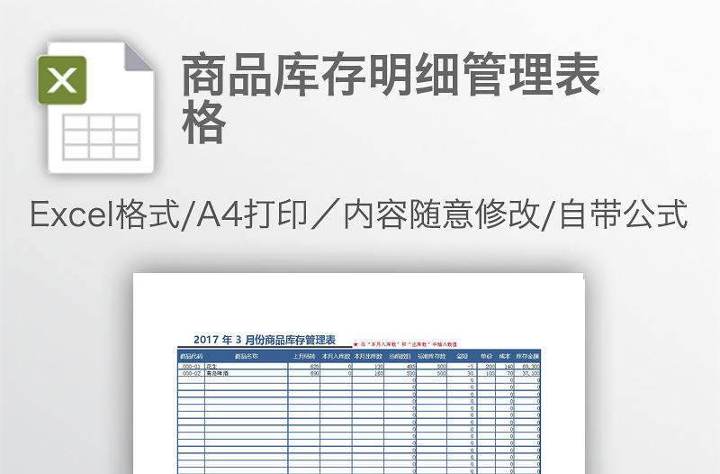Click the Excel格式/A4打印 description line
The width and height of the screenshot is (720, 474).
[x=358, y=214]
